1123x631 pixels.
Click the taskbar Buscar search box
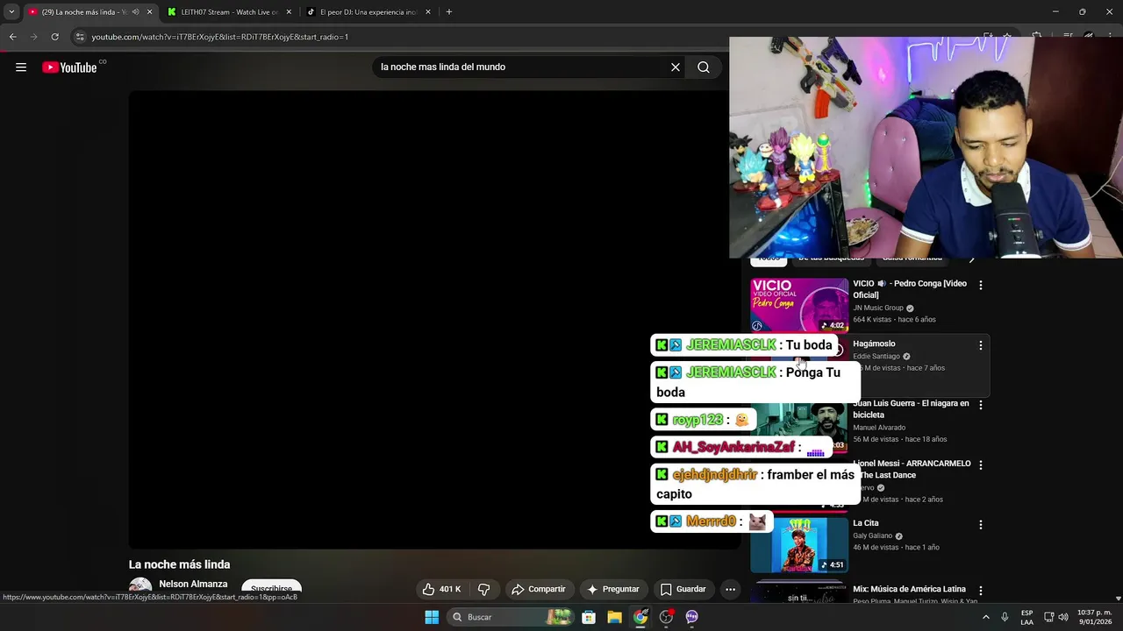coord(511,617)
